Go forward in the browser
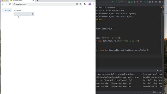 [6, 4]
